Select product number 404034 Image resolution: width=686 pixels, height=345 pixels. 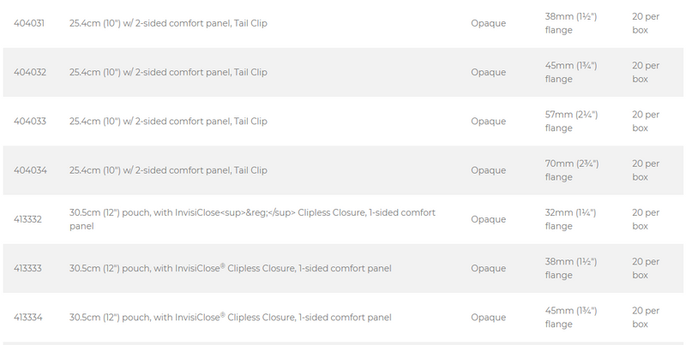point(29,170)
